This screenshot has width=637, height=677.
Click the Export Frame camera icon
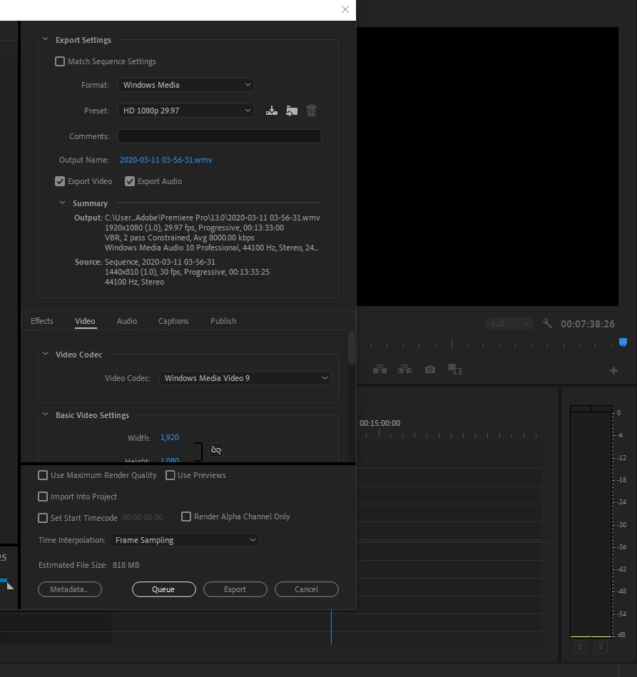pos(429,369)
